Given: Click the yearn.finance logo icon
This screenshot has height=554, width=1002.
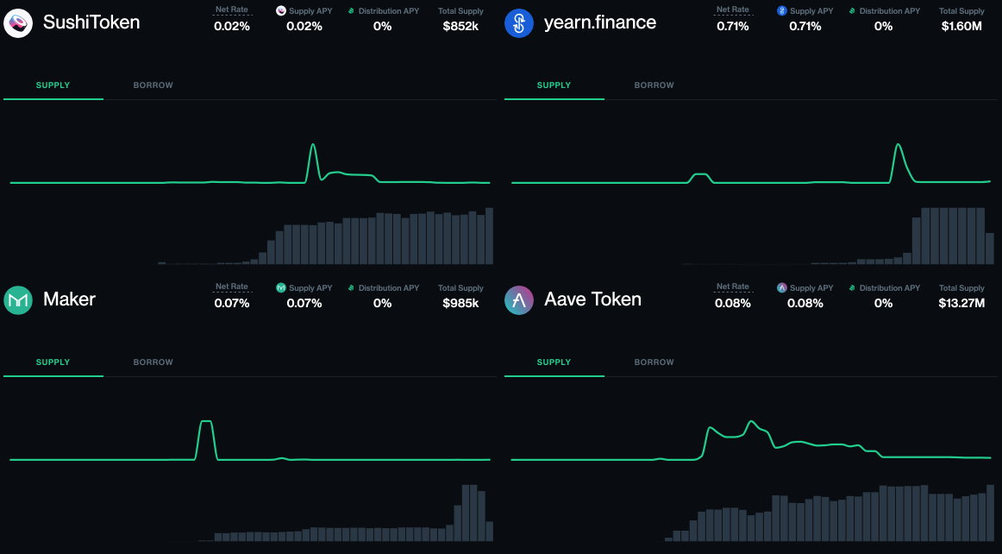Looking at the screenshot, I should (x=519, y=23).
